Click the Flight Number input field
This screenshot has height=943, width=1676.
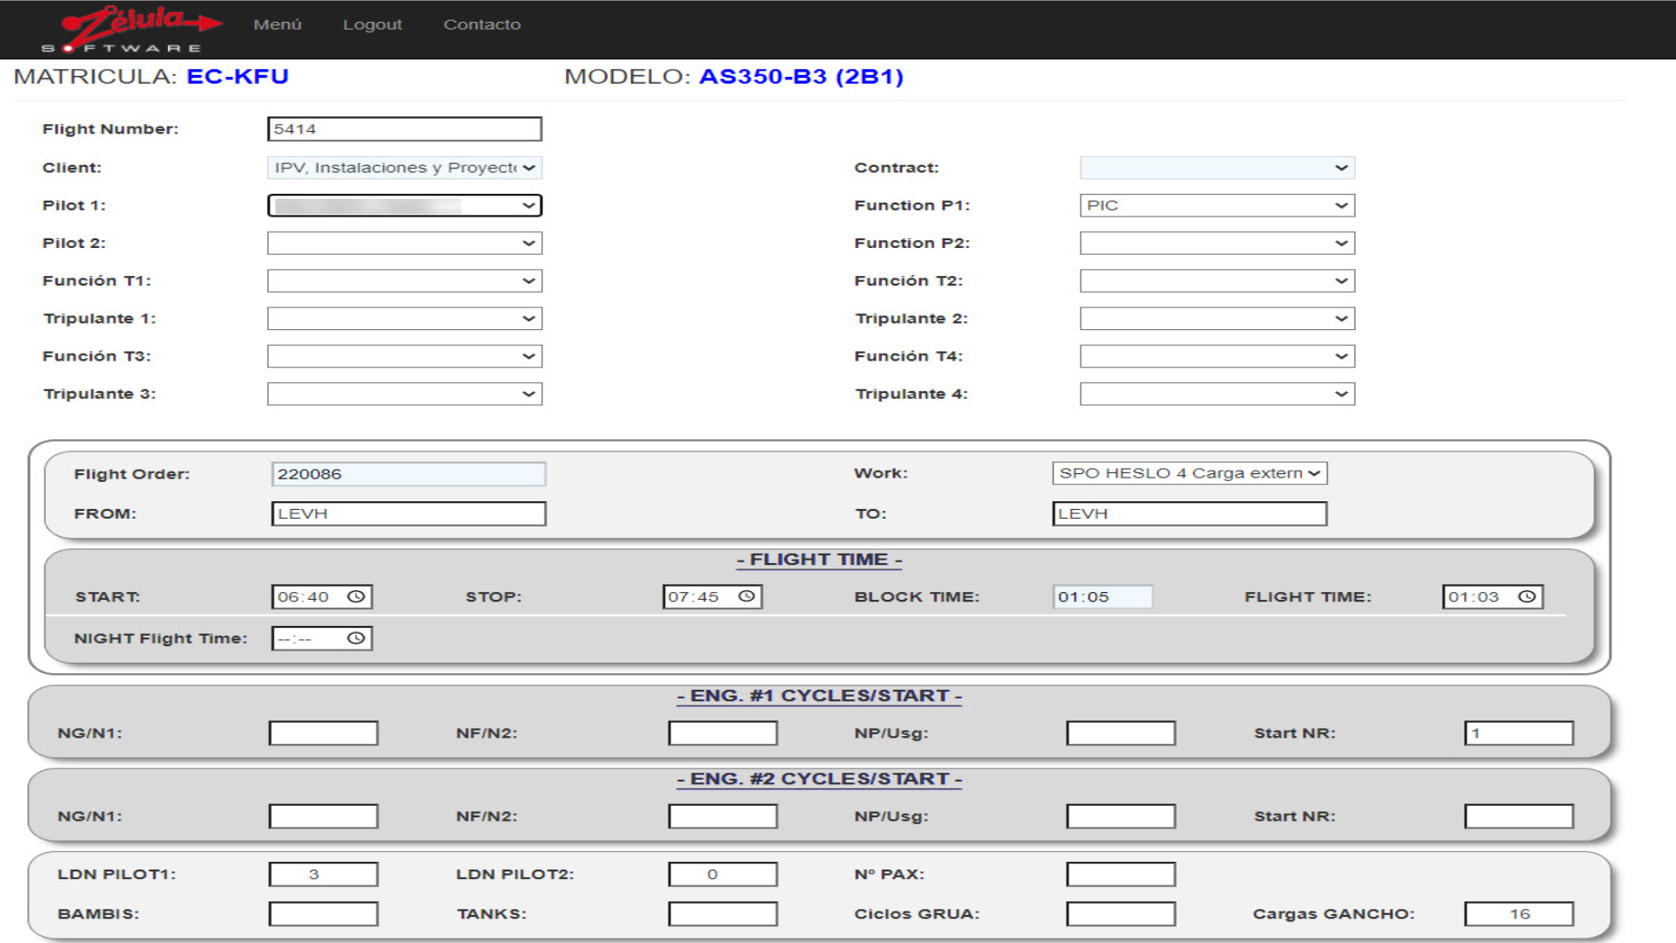[404, 129]
